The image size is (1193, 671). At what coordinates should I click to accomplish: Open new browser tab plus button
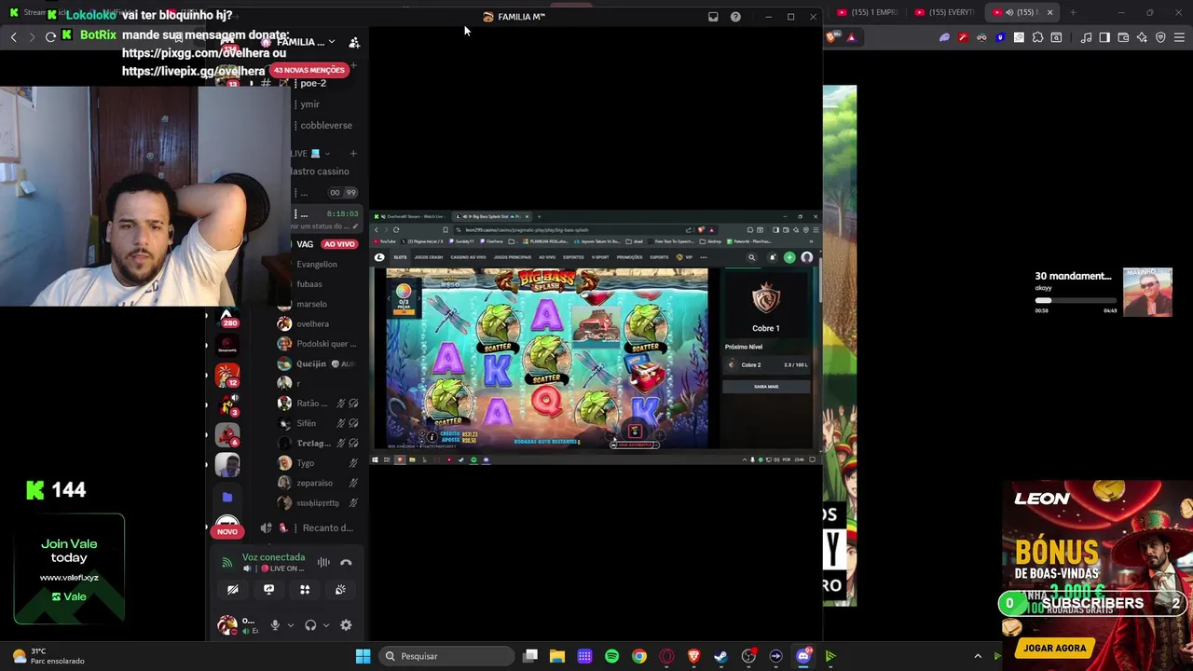tap(1073, 12)
